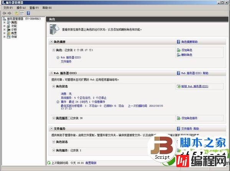Click the 服务器管理器 root node icon
The width and height of the screenshot is (230, 171).
(4, 19)
